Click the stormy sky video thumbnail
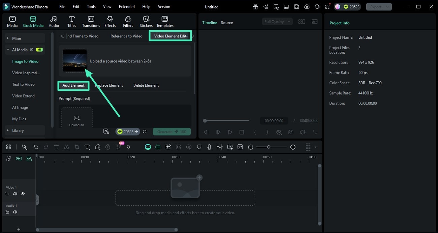 click(74, 61)
